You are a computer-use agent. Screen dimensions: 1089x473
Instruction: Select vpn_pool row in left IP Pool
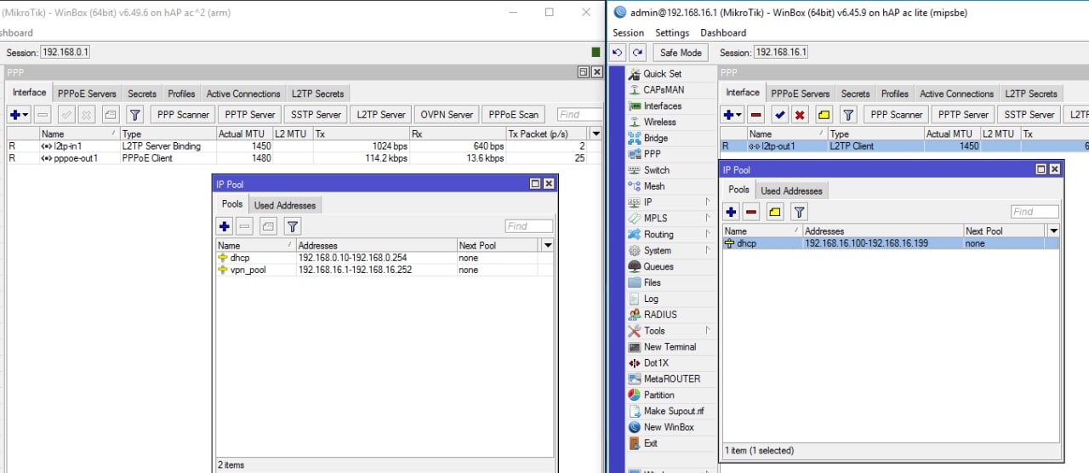385,270
